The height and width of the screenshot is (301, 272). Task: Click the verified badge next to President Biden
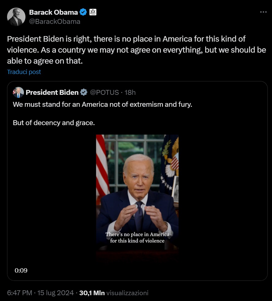click(x=84, y=92)
